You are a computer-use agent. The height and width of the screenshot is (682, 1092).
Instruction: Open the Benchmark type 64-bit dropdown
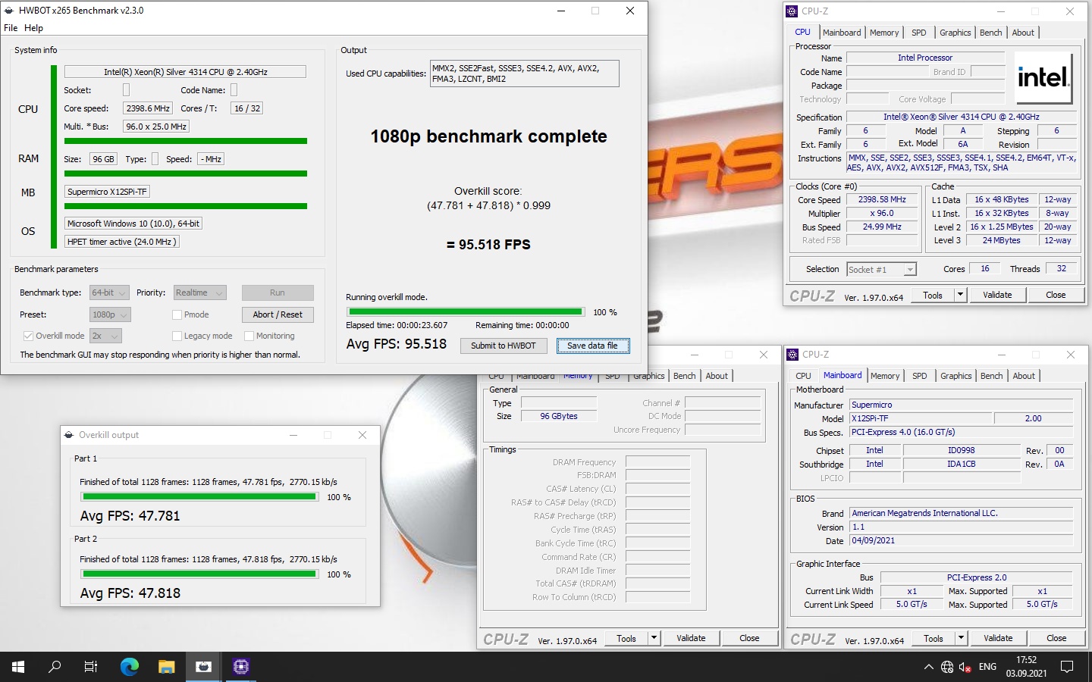point(110,293)
